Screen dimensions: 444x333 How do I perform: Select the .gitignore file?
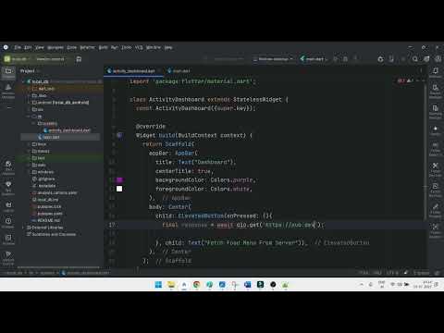43,179
